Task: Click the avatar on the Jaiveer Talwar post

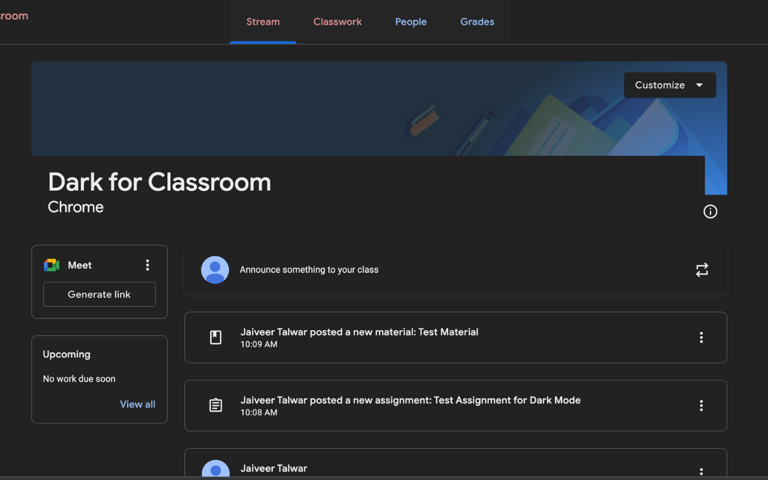Action: click(215, 469)
